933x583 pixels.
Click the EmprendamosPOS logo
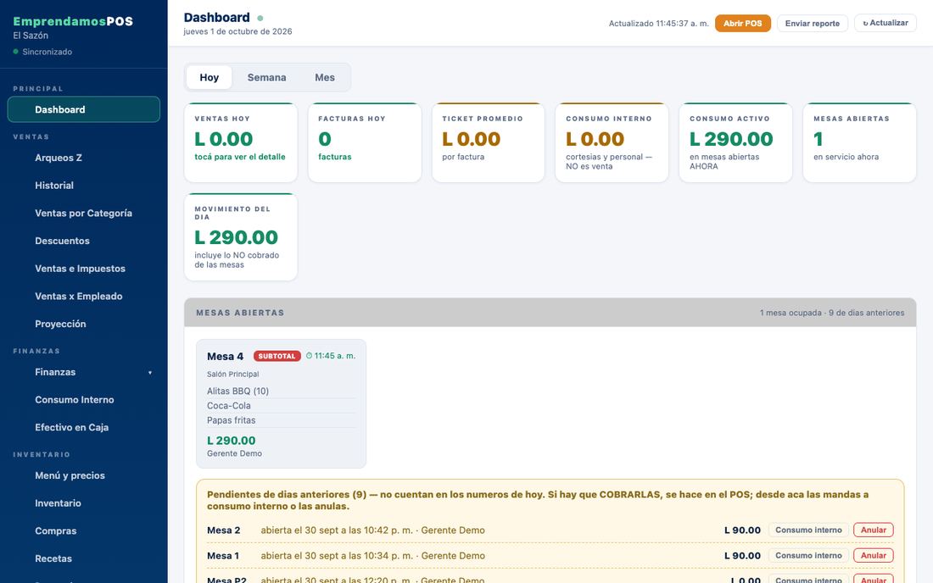pos(73,21)
